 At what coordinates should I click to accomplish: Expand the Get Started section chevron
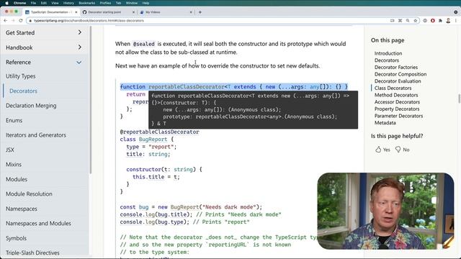pyautogui.click(x=80, y=32)
